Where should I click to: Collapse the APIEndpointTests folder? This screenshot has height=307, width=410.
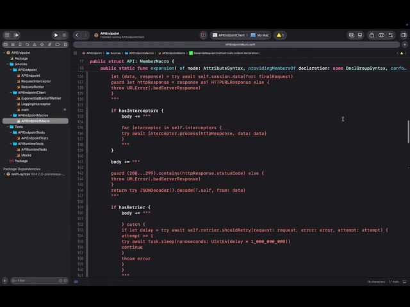[11, 132]
